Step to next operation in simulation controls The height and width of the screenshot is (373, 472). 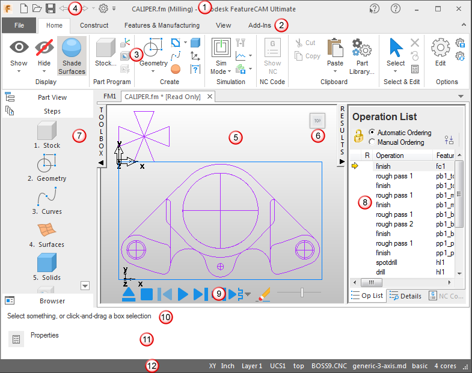200,294
